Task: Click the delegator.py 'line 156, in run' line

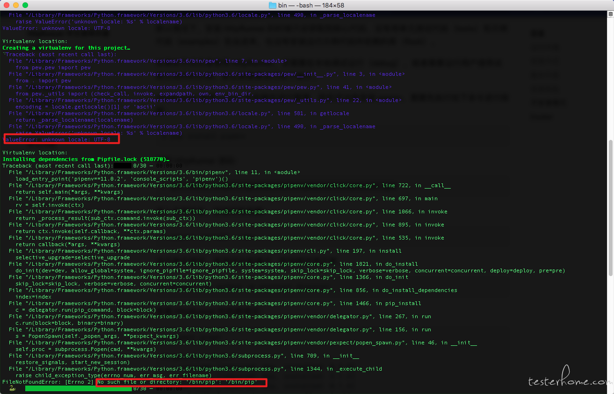Action: tap(220, 329)
